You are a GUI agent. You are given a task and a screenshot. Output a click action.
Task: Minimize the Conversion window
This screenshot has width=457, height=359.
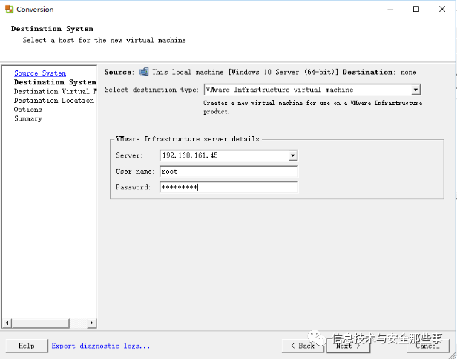tap(390, 9)
